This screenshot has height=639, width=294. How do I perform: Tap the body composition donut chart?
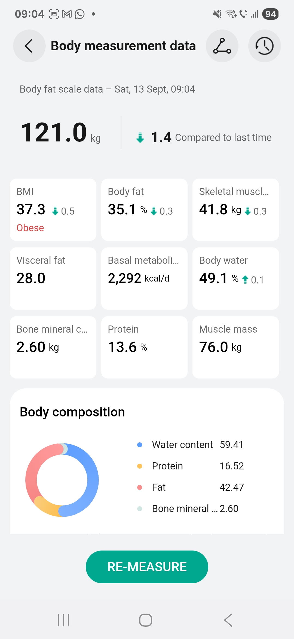click(62, 480)
